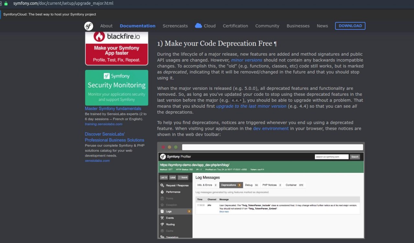Click the blackfire.io advertisement banner
Screen dimensions: 414x243
coord(116,49)
